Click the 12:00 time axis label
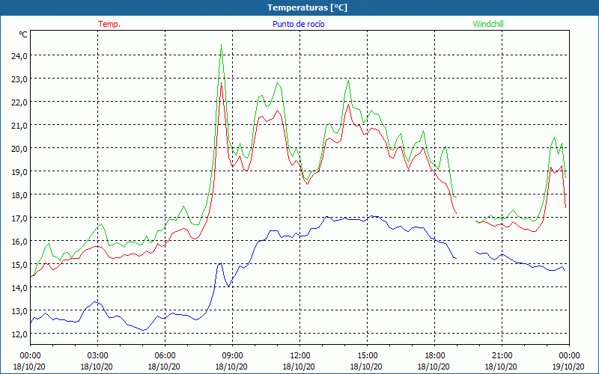This screenshot has width=599, height=374. [300, 356]
